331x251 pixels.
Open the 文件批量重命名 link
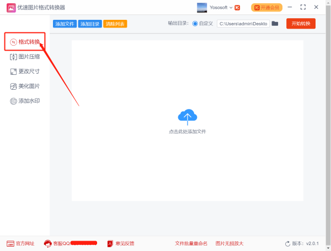pos(191,244)
